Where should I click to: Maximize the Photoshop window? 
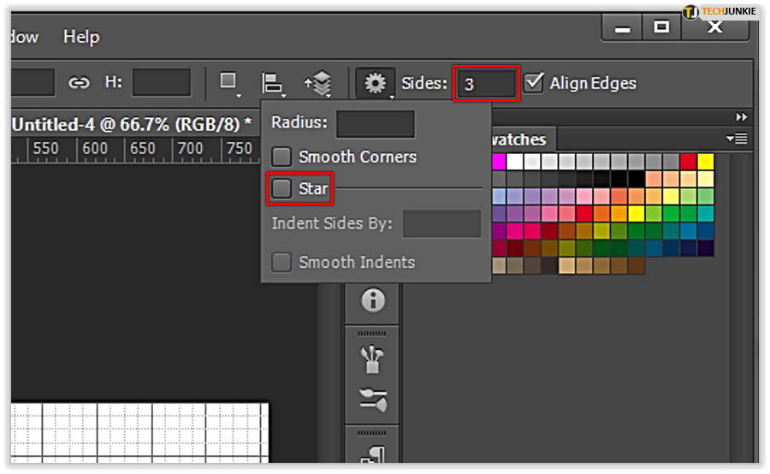pos(661,27)
